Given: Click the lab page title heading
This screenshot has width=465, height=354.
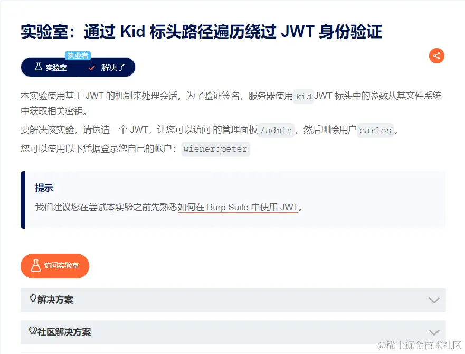Looking at the screenshot, I should [x=202, y=32].
